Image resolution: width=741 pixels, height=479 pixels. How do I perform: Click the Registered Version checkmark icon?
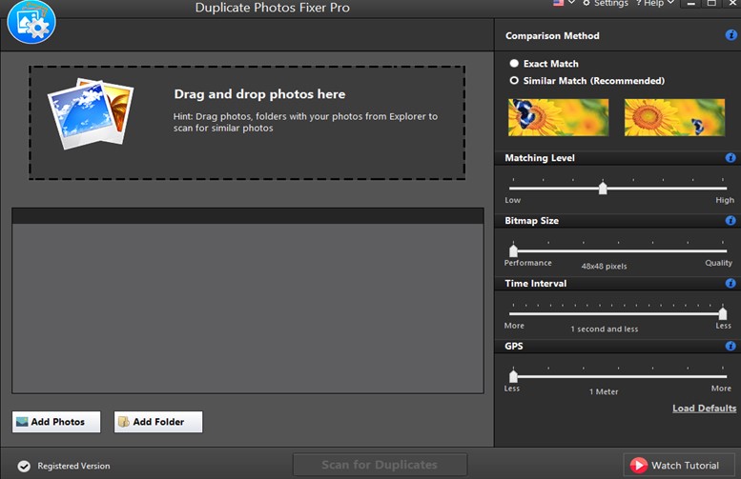24,467
